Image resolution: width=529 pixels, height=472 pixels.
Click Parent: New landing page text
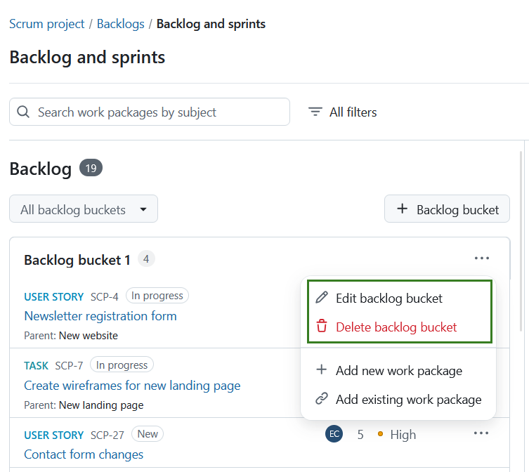tap(84, 405)
